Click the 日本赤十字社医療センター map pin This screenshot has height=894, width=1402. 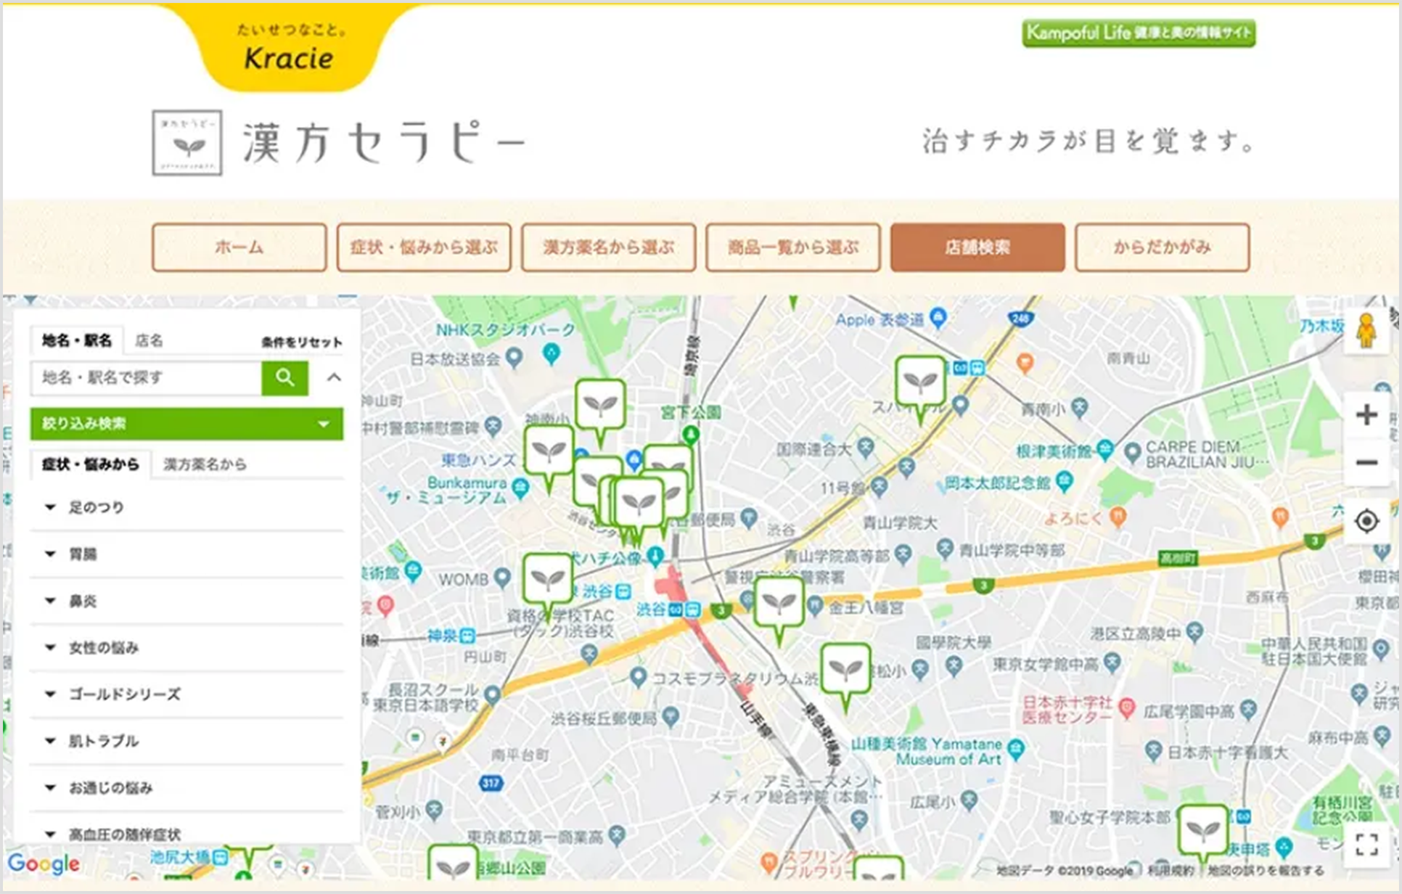click(x=1126, y=708)
